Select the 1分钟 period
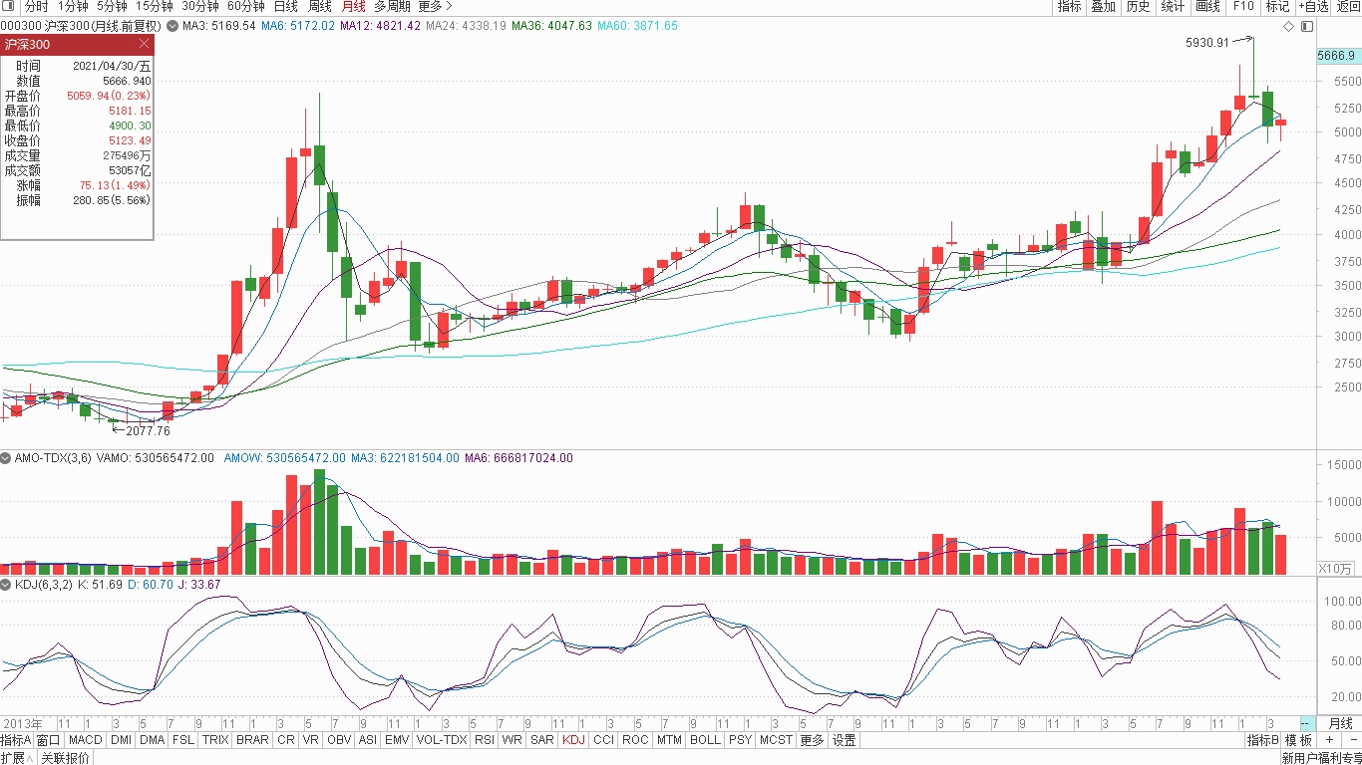 (x=73, y=6)
